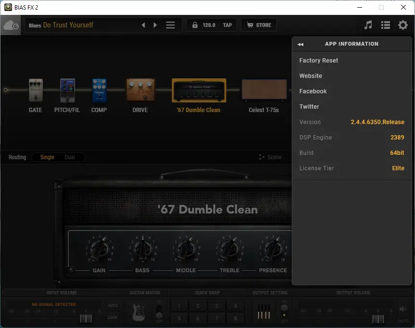Viewport: 415px width, 328px height.
Task: Open the preset list hamburger menu
Action: pyautogui.click(x=170, y=25)
